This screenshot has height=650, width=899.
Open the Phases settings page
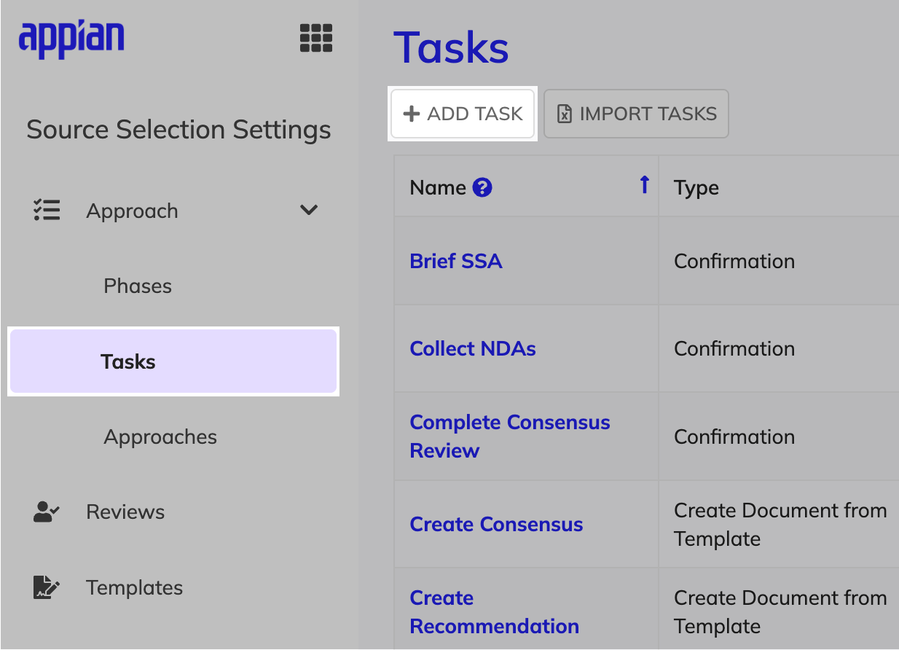coord(138,286)
